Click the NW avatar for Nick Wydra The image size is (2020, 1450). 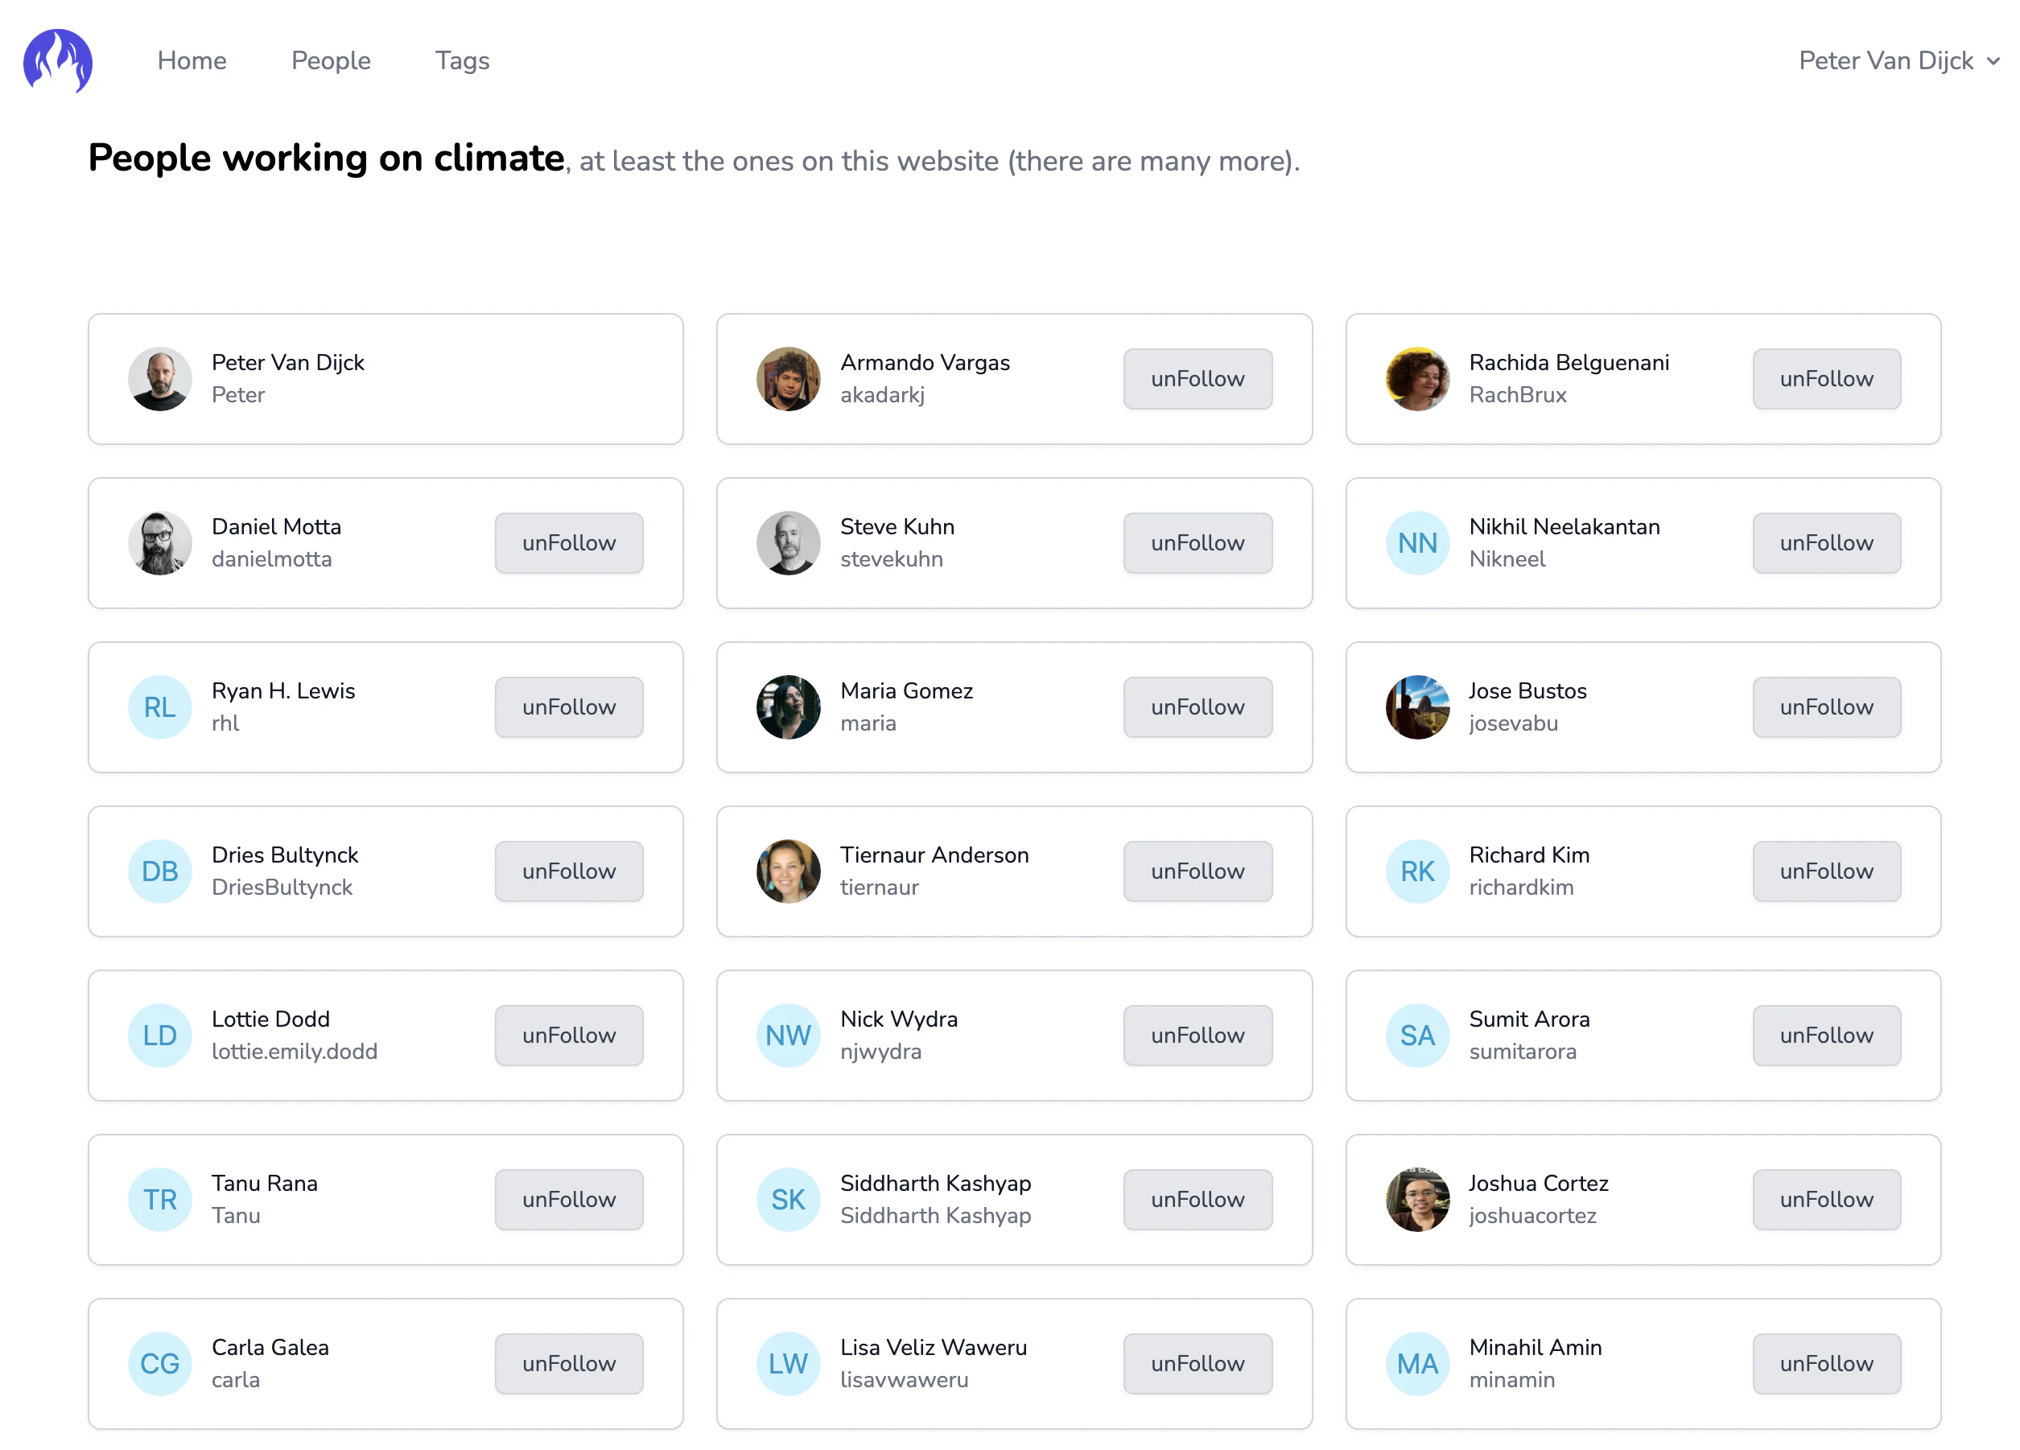coord(787,1035)
